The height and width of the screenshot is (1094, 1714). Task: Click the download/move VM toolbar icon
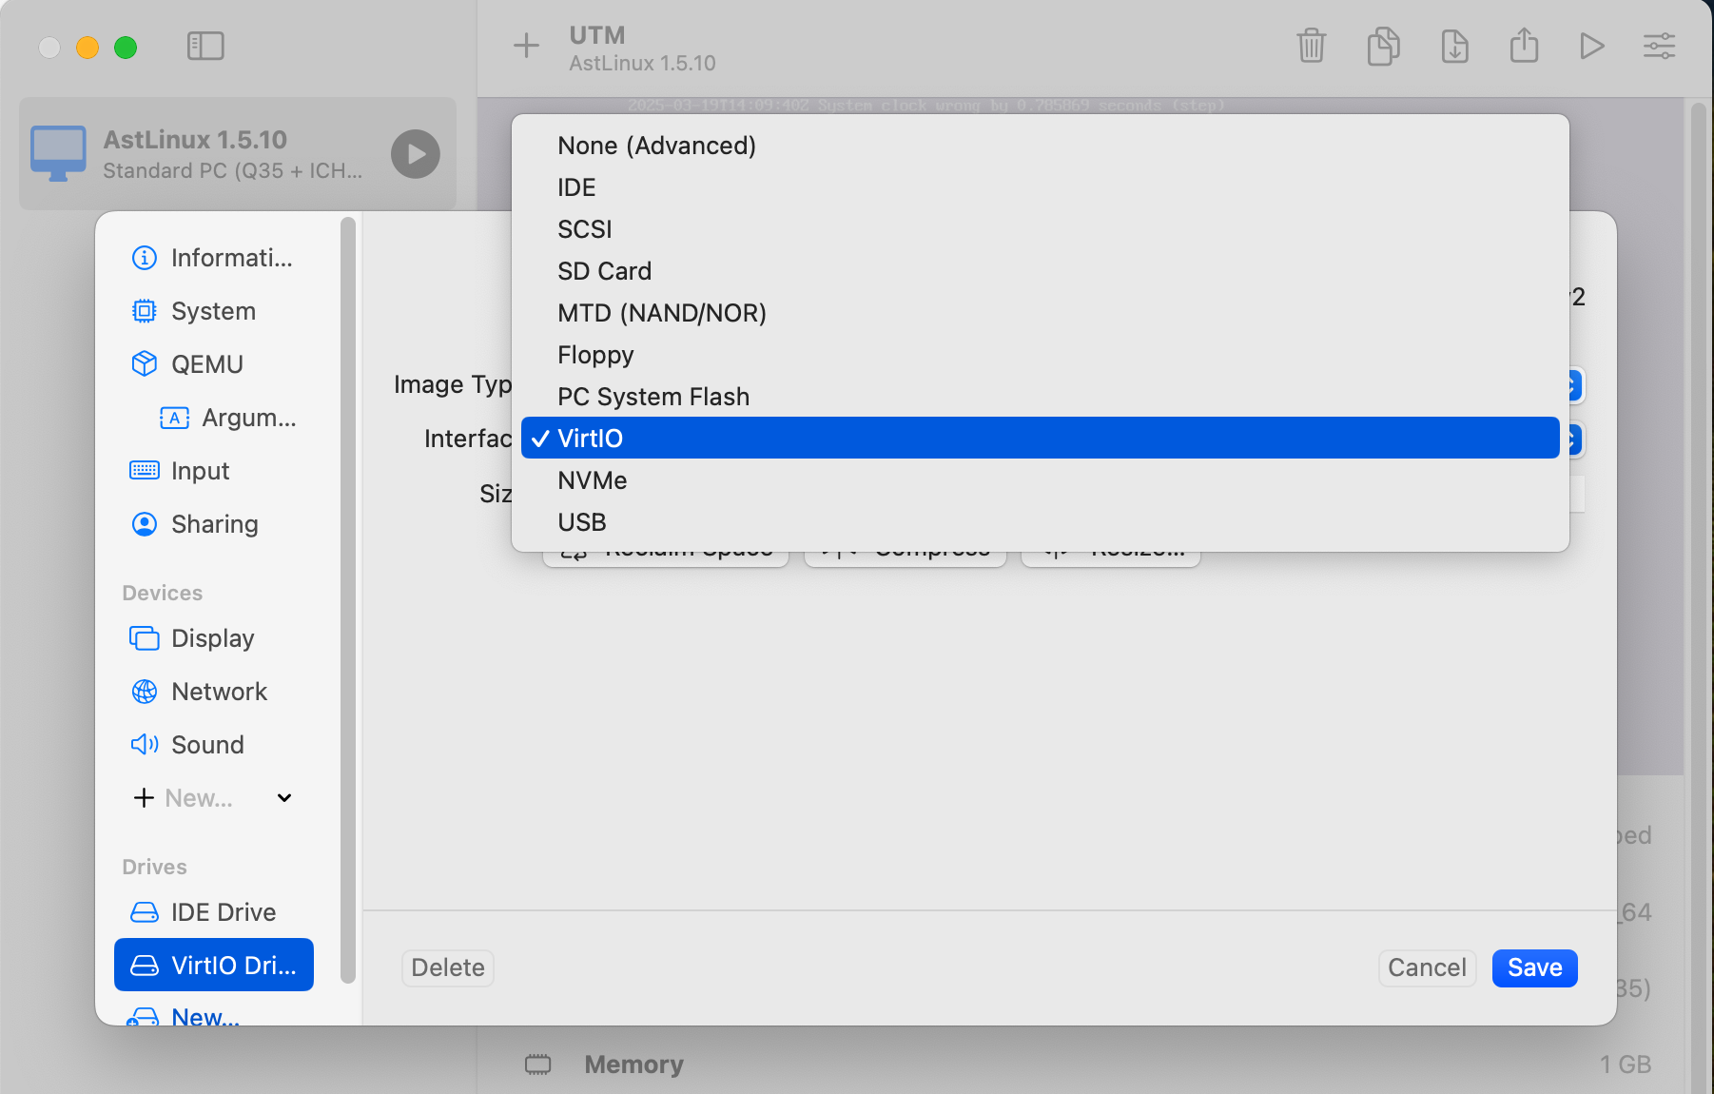tap(1454, 46)
